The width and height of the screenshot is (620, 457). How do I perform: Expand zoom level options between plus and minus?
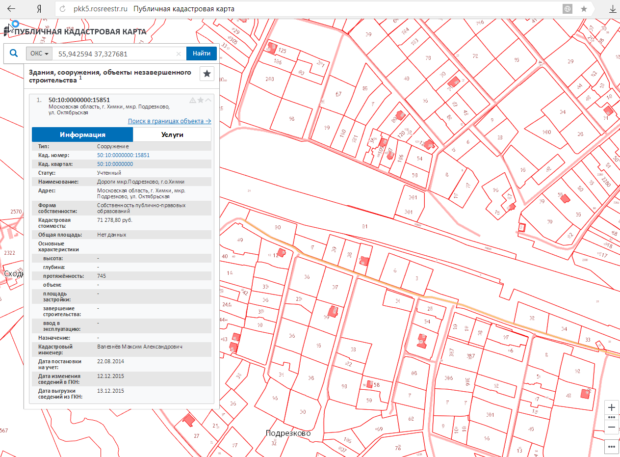pyautogui.click(x=612, y=417)
